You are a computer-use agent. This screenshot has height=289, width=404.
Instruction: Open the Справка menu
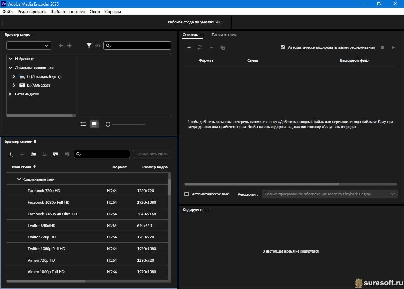coord(113,12)
